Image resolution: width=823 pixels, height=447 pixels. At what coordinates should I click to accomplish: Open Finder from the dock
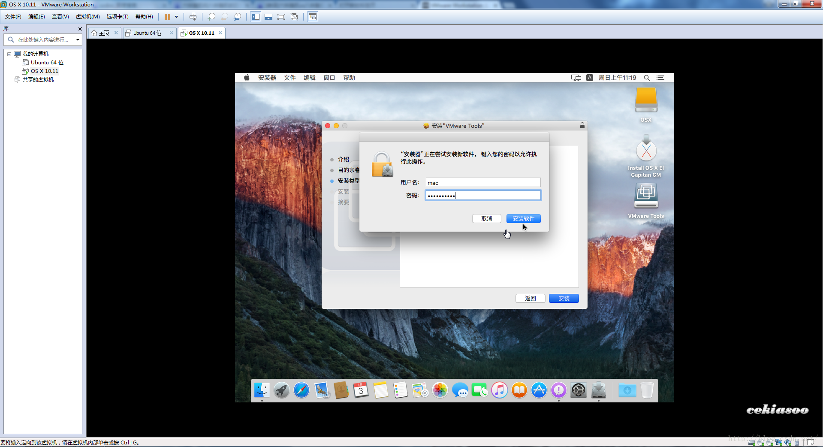(262, 390)
